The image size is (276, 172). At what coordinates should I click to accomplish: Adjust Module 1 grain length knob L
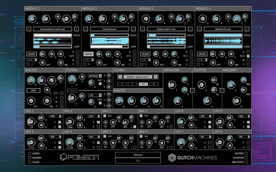(x=42, y=54)
